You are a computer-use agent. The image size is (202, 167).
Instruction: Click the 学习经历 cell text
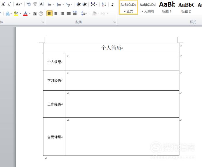(x=54, y=80)
